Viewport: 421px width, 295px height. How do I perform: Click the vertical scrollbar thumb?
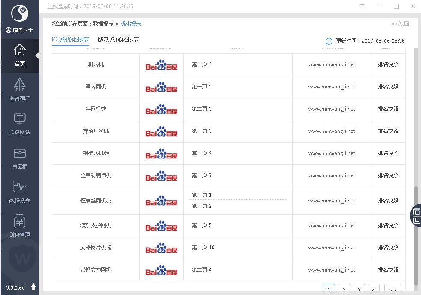pyautogui.click(x=416, y=235)
